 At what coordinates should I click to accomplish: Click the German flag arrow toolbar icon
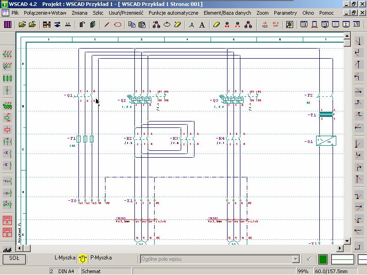point(47,24)
